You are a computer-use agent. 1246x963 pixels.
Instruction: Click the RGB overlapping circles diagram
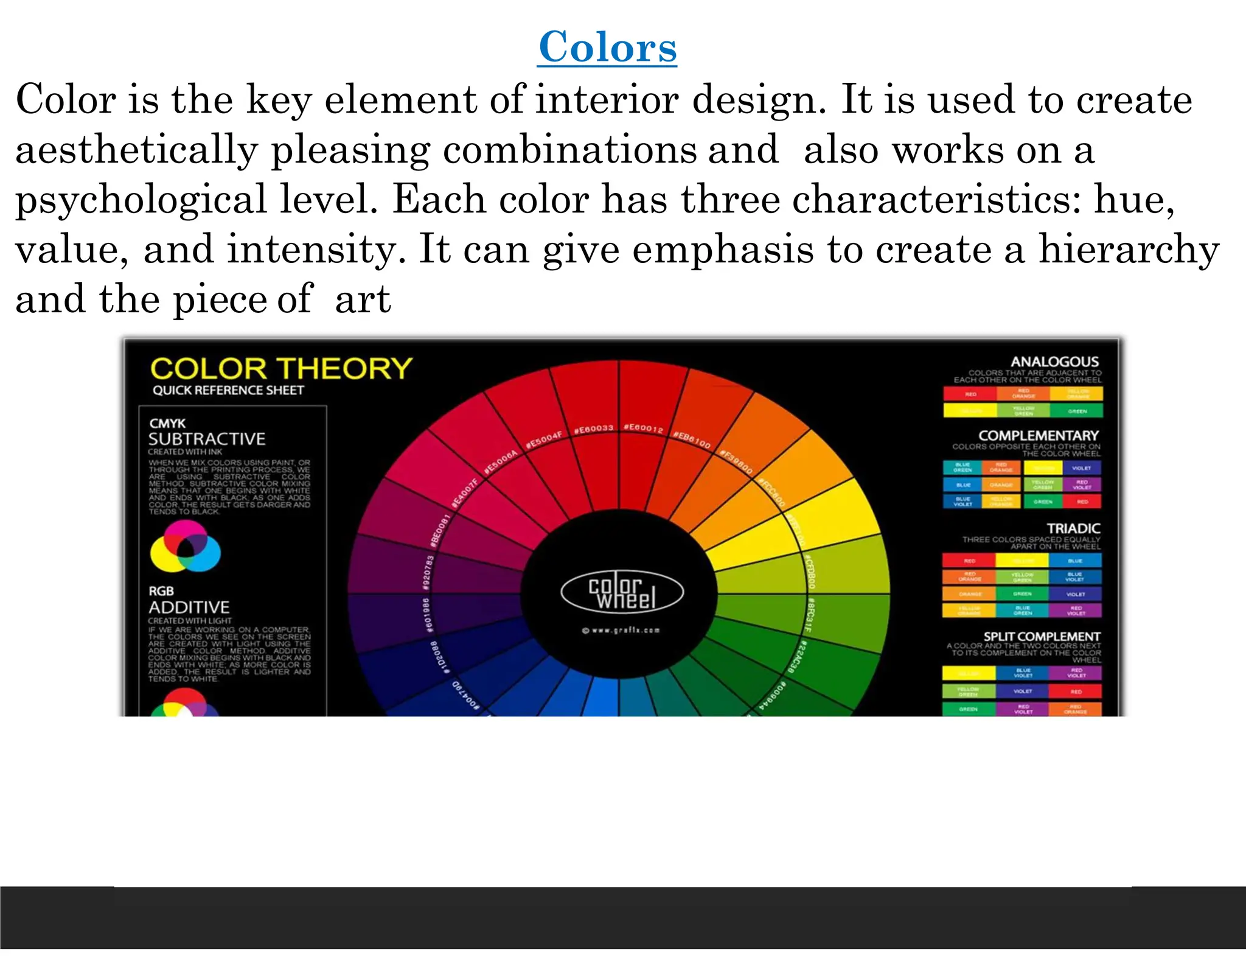tap(184, 702)
